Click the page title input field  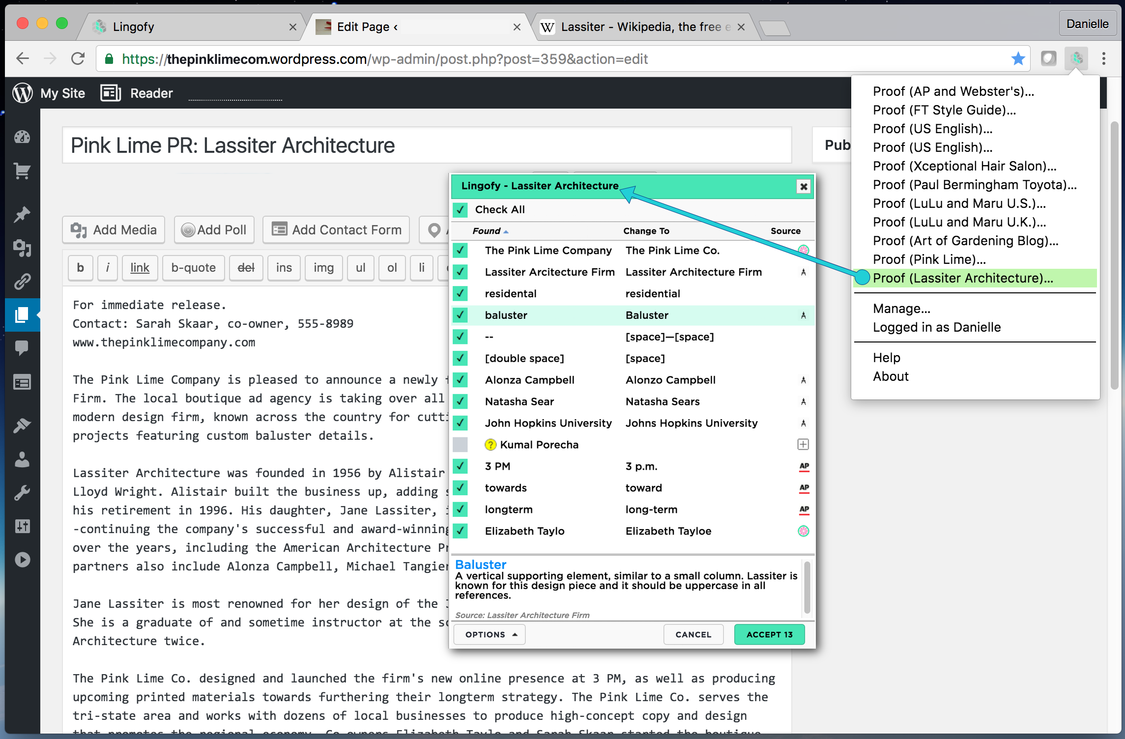pos(427,145)
